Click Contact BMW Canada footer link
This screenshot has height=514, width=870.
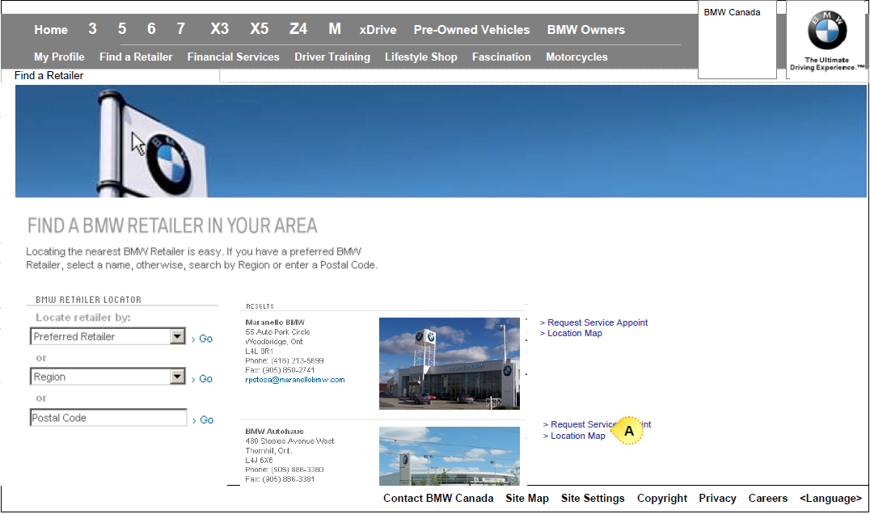click(x=438, y=499)
